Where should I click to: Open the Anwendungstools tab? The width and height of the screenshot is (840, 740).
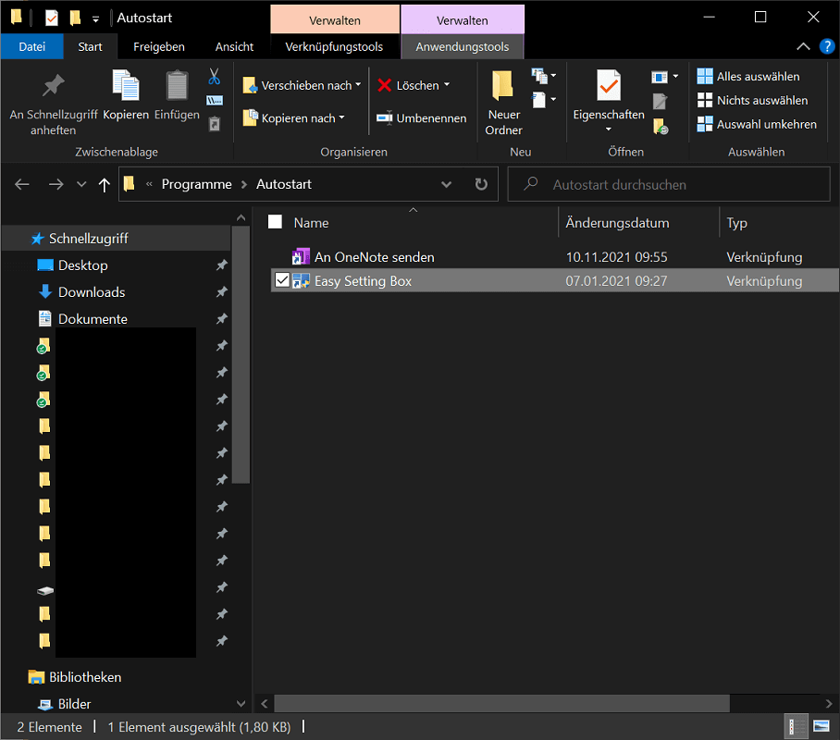(x=463, y=46)
